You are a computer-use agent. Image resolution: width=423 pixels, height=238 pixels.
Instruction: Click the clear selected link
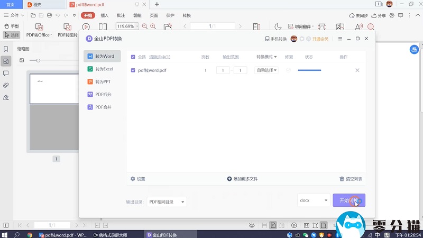click(x=160, y=57)
